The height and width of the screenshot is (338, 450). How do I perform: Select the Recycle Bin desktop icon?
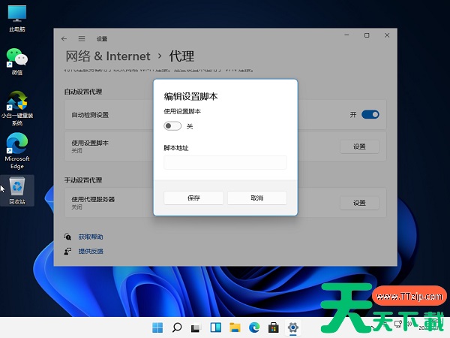pyautogui.click(x=17, y=191)
